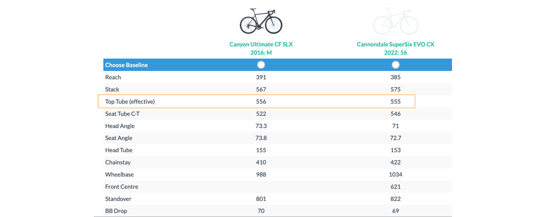The height and width of the screenshot is (217, 546).
Task: Click the BB Drop row label
Action: pos(116,211)
